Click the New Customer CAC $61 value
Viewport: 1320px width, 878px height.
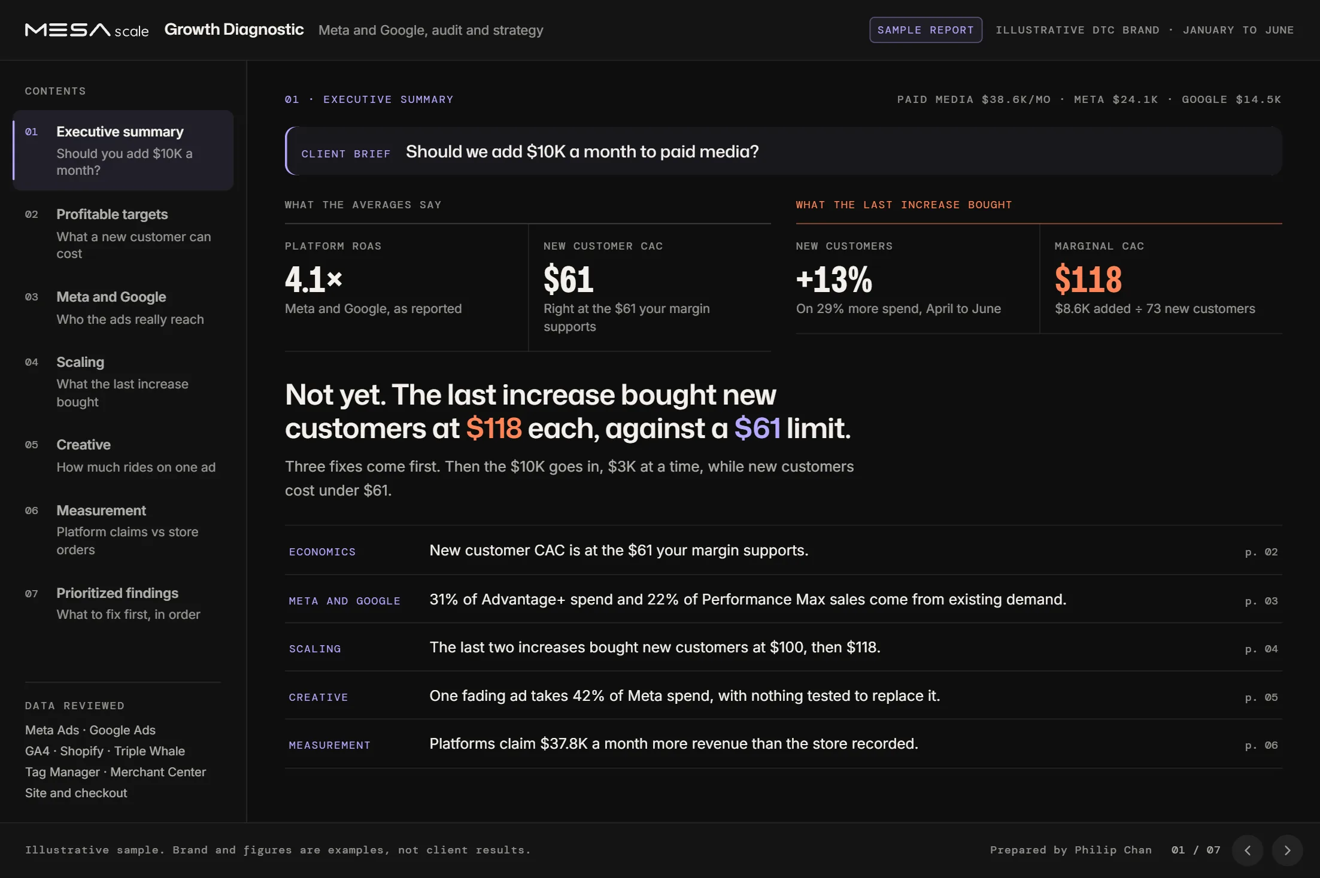pyautogui.click(x=568, y=279)
